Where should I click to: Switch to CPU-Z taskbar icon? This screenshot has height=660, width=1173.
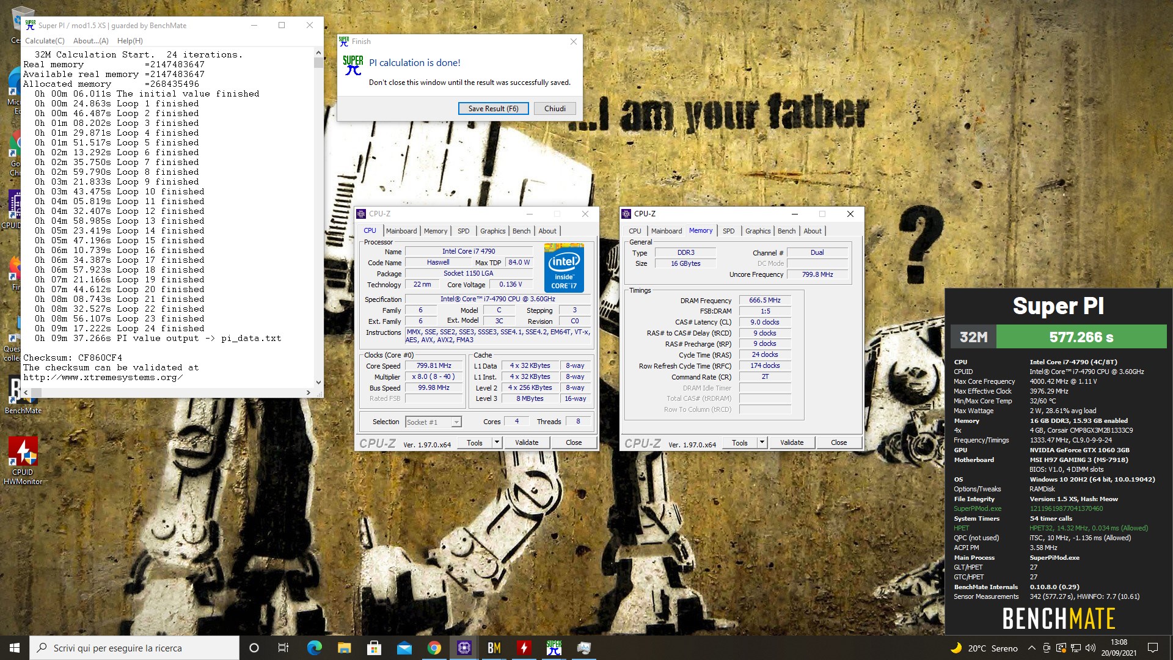464,648
